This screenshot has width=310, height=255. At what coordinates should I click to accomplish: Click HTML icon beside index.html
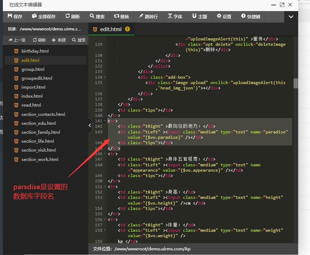point(16,96)
